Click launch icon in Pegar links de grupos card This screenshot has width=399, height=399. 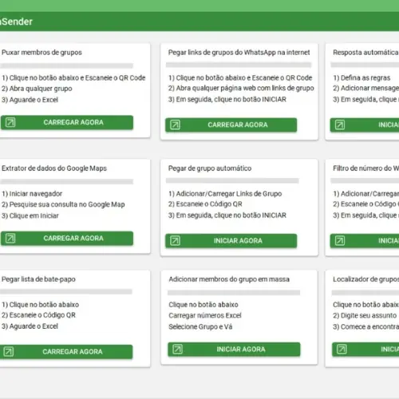point(175,124)
